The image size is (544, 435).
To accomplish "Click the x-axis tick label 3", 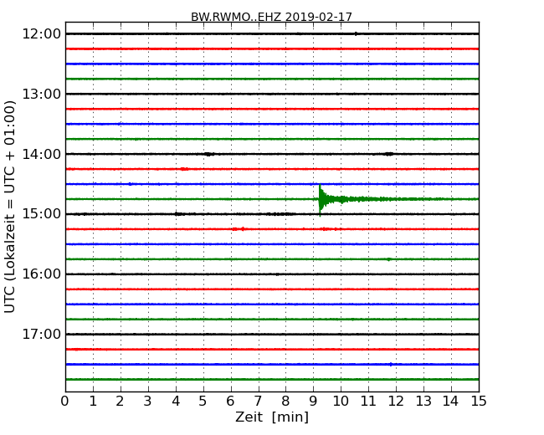I will tap(148, 402).
